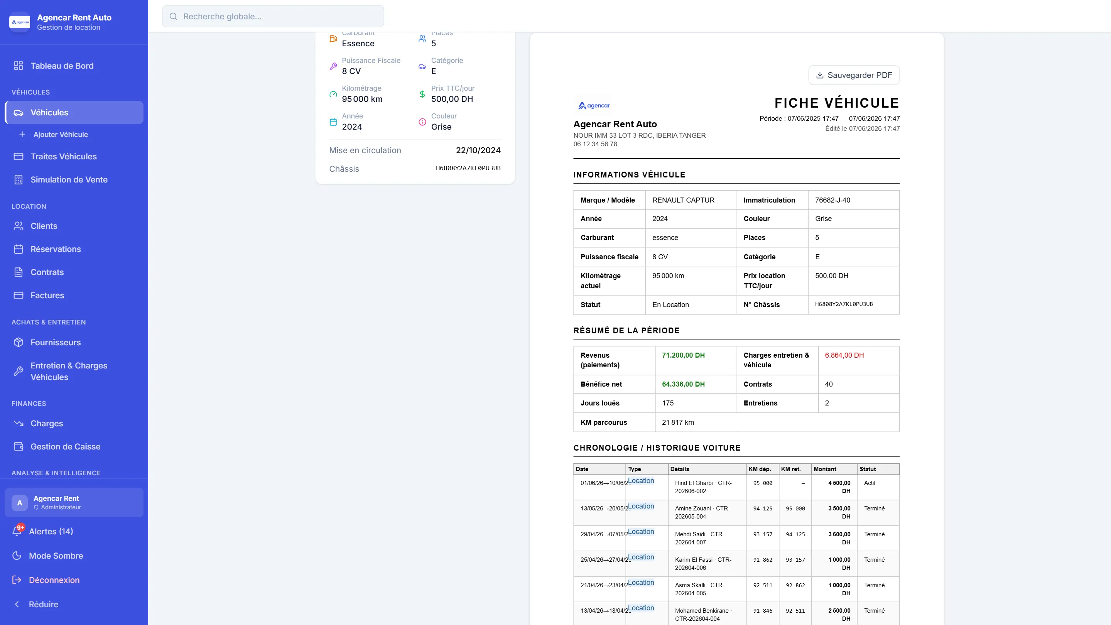Click the card icon beside Traites Véhicules
This screenshot has width=1111, height=625.
tap(18, 157)
